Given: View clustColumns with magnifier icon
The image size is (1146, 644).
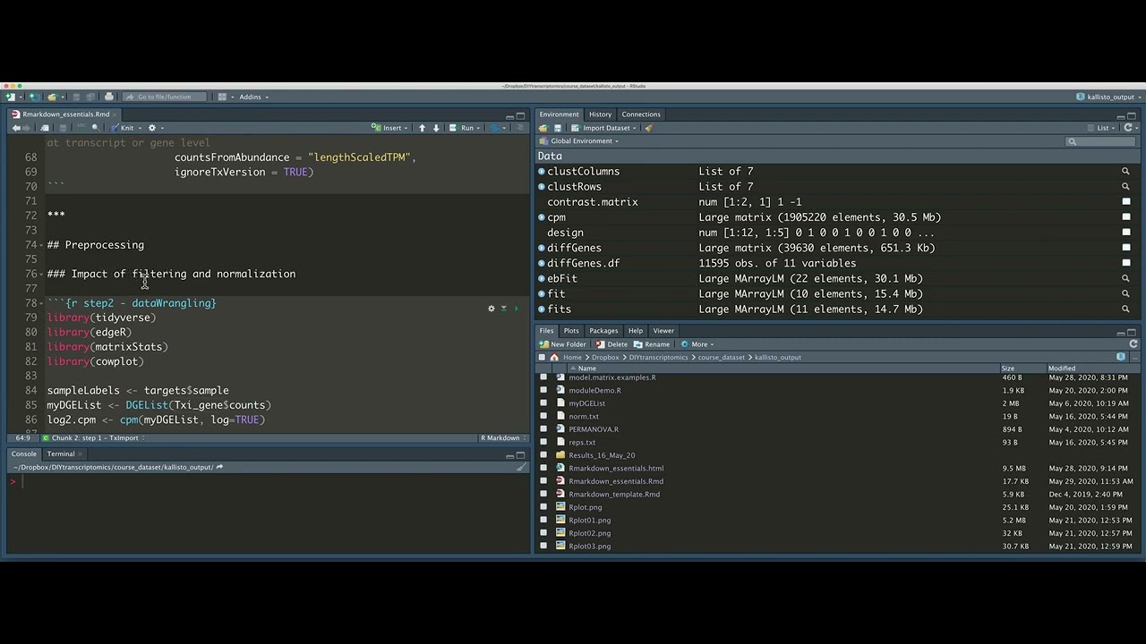Looking at the screenshot, I should [x=1126, y=172].
